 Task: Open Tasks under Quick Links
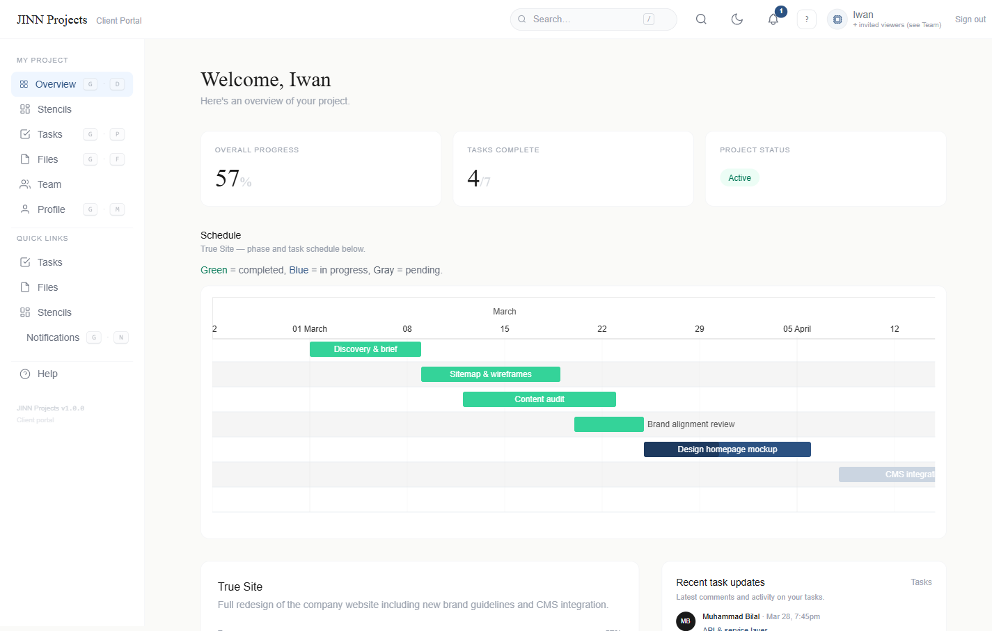72,262
